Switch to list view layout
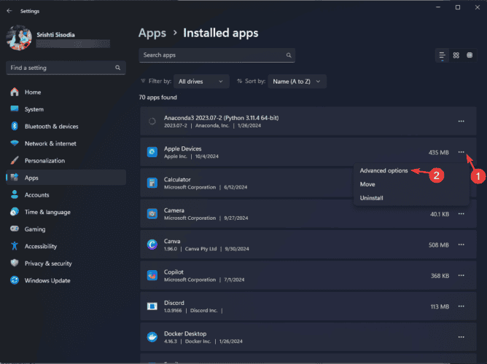This screenshot has height=364, width=487. 442,55
